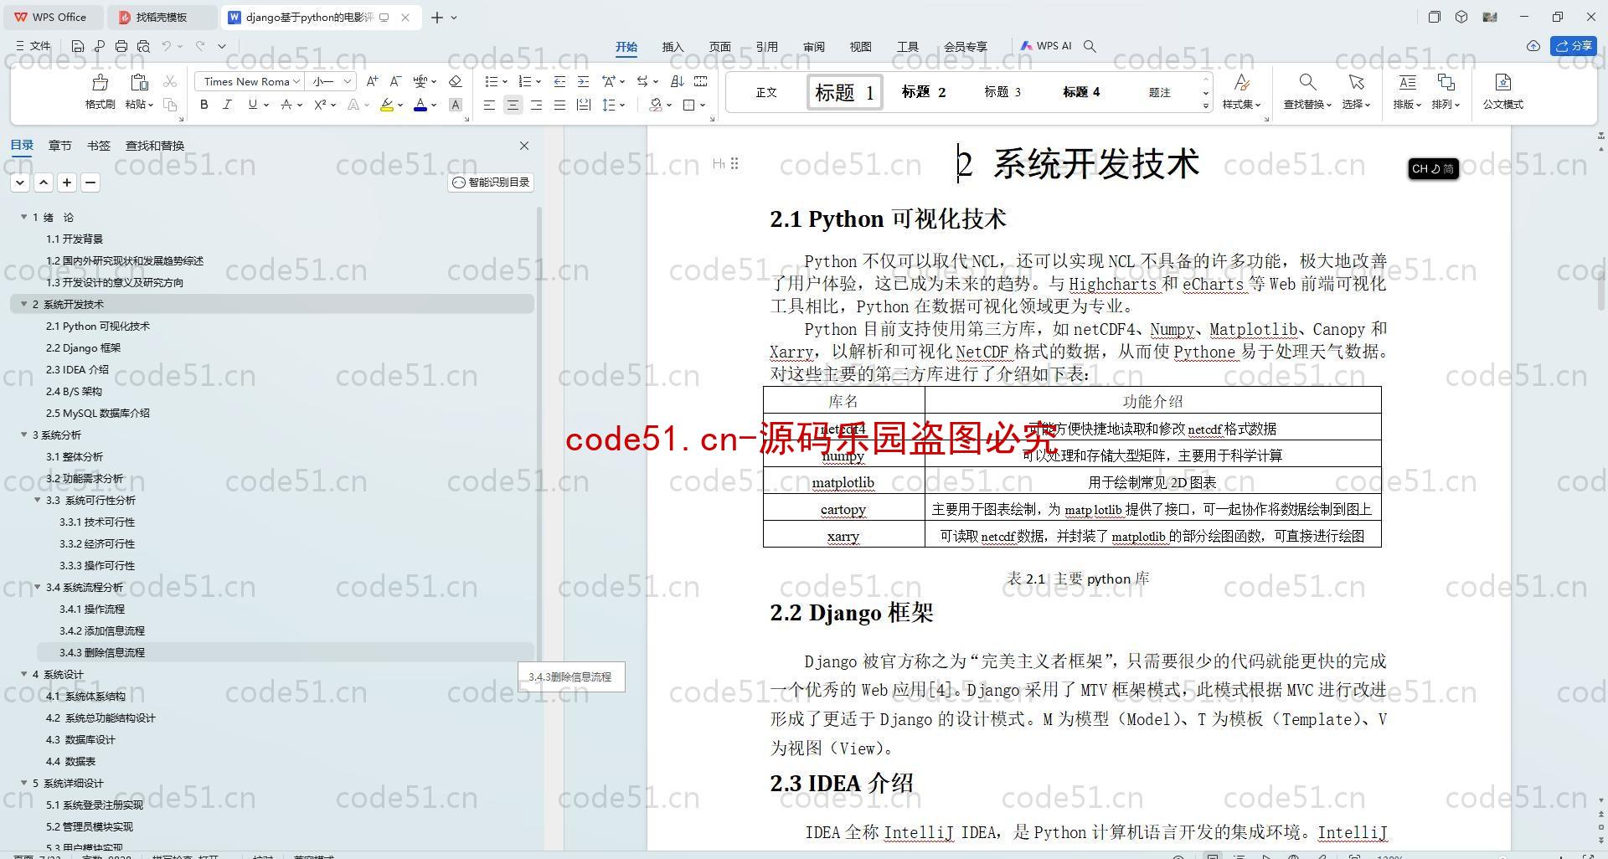
Task: Click the Share (分享) button
Action: 1574,46
